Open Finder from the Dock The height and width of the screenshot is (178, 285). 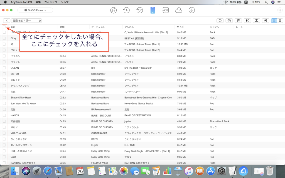15,171
